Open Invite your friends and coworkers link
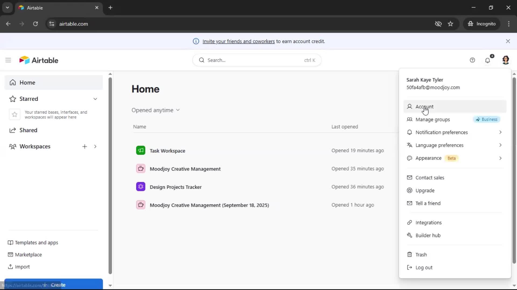This screenshot has height=290, width=517. 239,41
